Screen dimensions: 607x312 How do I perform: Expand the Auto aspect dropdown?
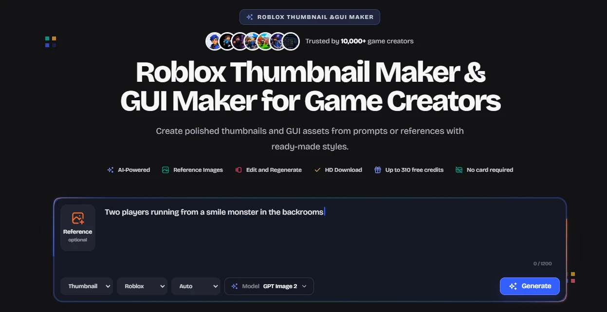tap(196, 286)
